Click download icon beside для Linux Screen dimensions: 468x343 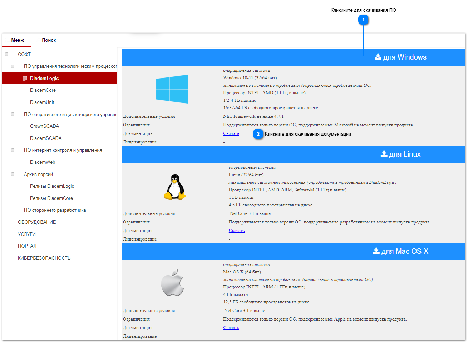click(x=384, y=154)
